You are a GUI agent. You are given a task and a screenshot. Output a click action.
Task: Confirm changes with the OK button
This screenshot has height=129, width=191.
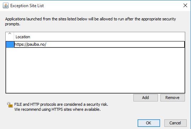click(x=149, y=123)
